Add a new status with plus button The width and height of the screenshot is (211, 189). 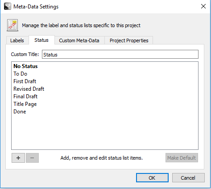(x=18, y=158)
